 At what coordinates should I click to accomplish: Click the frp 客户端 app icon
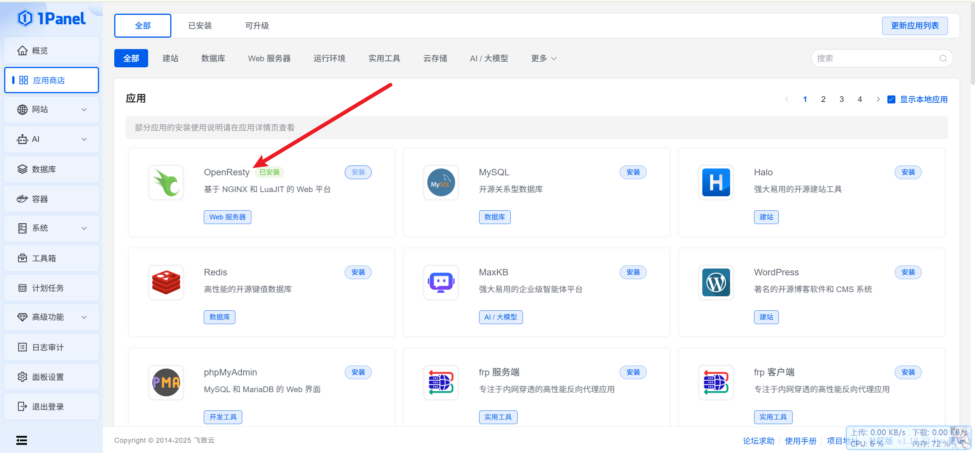tap(716, 383)
